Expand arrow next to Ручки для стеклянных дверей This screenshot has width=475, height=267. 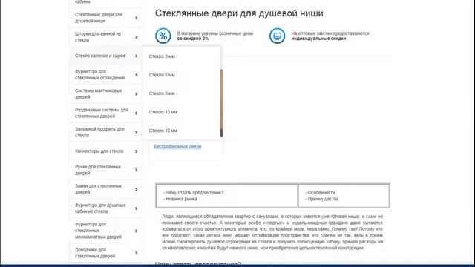point(137,170)
